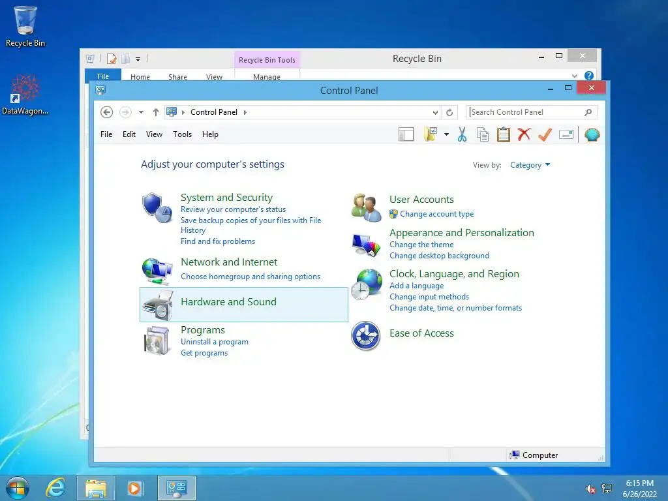Click the Appearance and Personalization monitor icon
Viewport: 668px width, 501px height.
point(366,245)
